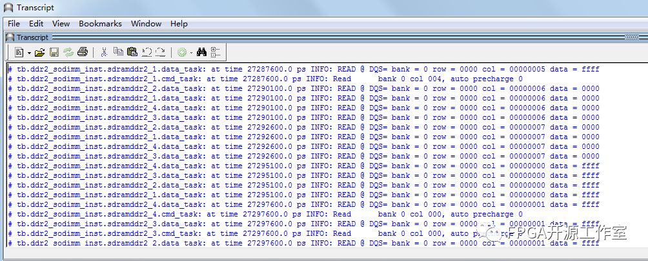Open the Bookmarks menu
The width and height of the screenshot is (648, 261).
pos(100,24)
